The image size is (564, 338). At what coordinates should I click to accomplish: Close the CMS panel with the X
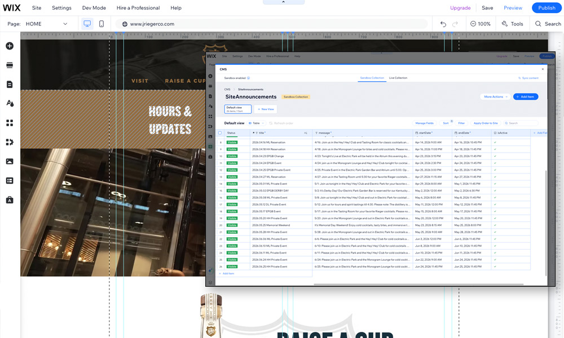[543, 69]
